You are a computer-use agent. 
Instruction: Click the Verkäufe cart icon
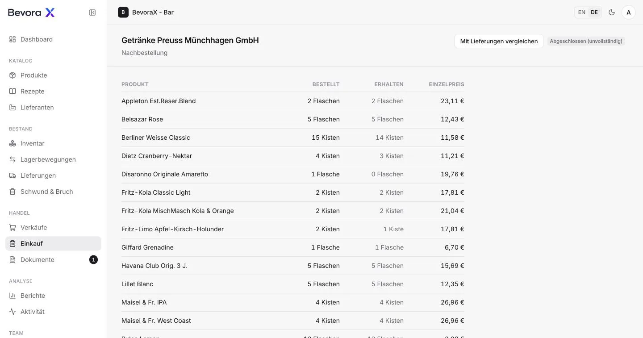point(13,228)
